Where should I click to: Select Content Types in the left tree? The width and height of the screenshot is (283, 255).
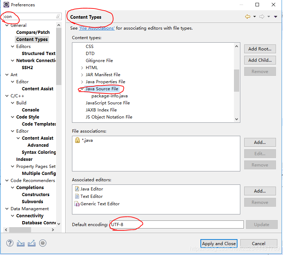click(32, 39)
